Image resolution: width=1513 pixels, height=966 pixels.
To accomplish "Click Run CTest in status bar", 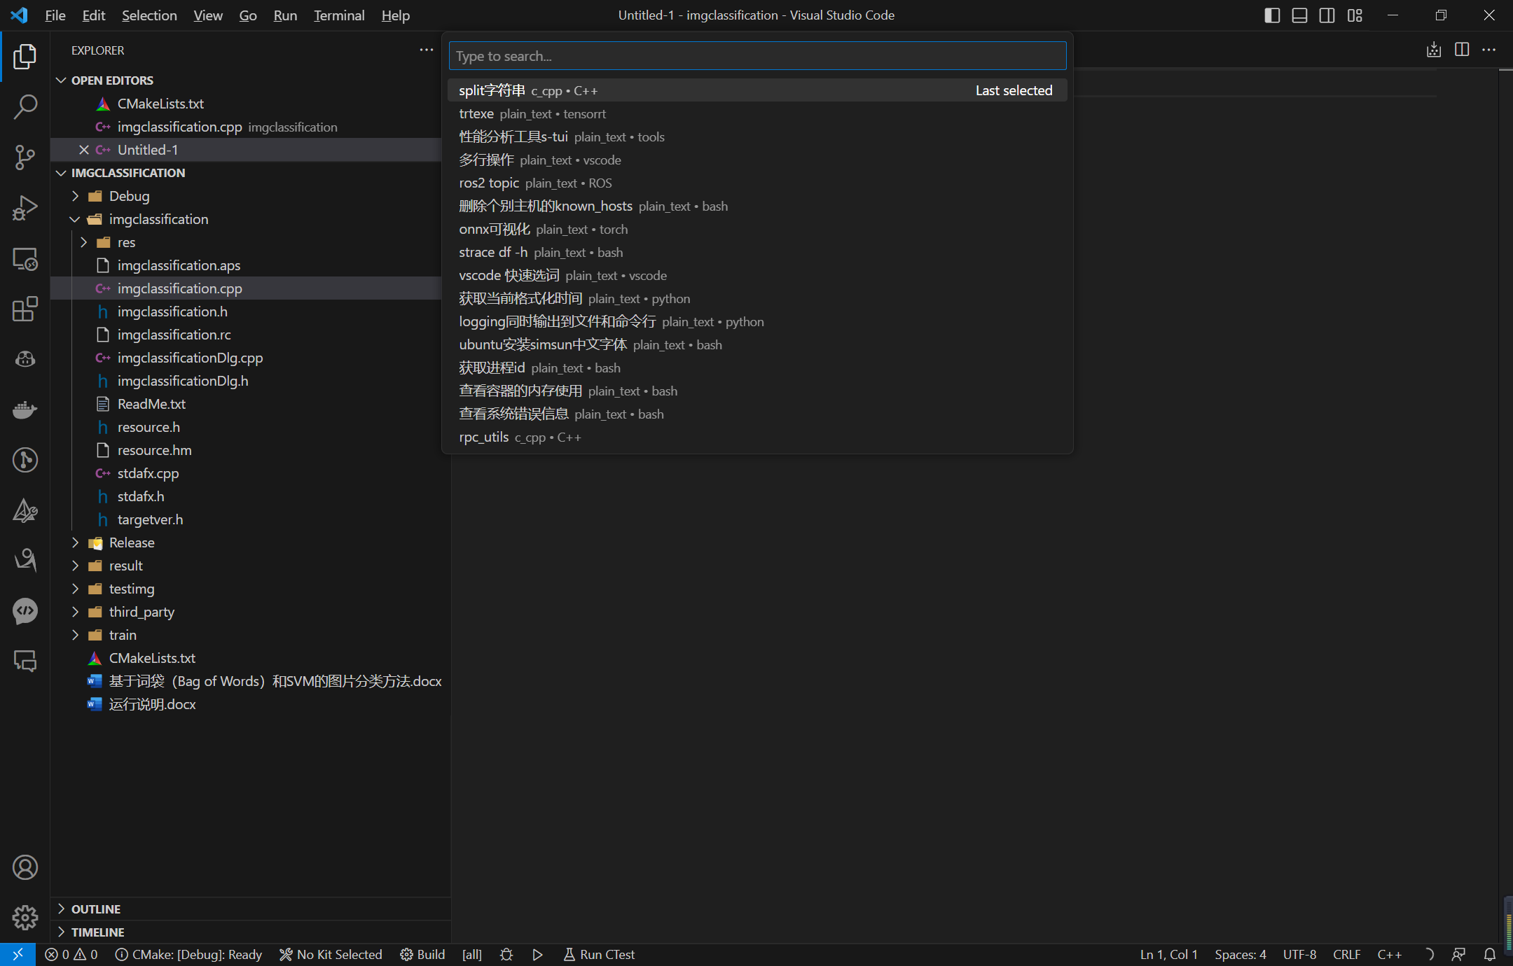I will click(x=599, y=955).
